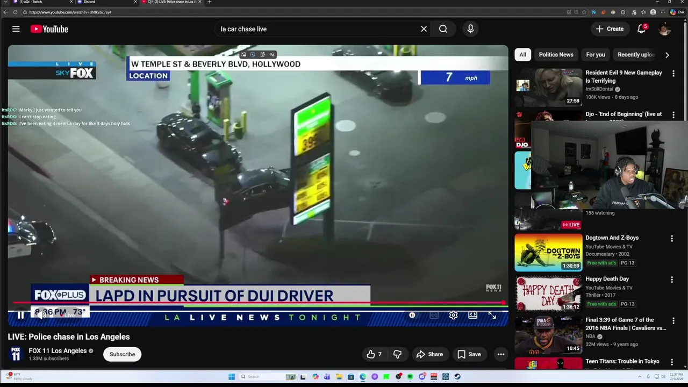Open the FOX 11 channel avatar
This screenshot has height=387, width=688.
pos(16,354)
